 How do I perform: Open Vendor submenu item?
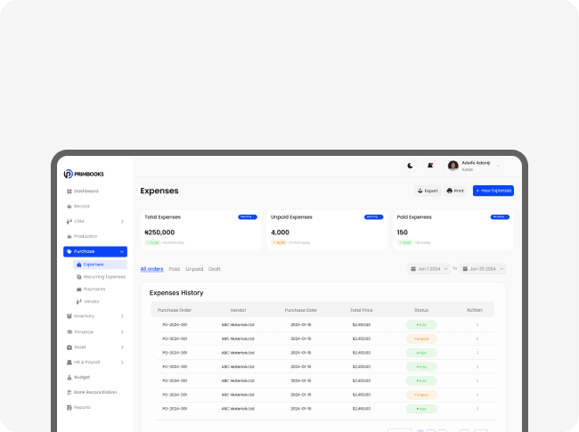pyautogui.click(x=88, y=302)
